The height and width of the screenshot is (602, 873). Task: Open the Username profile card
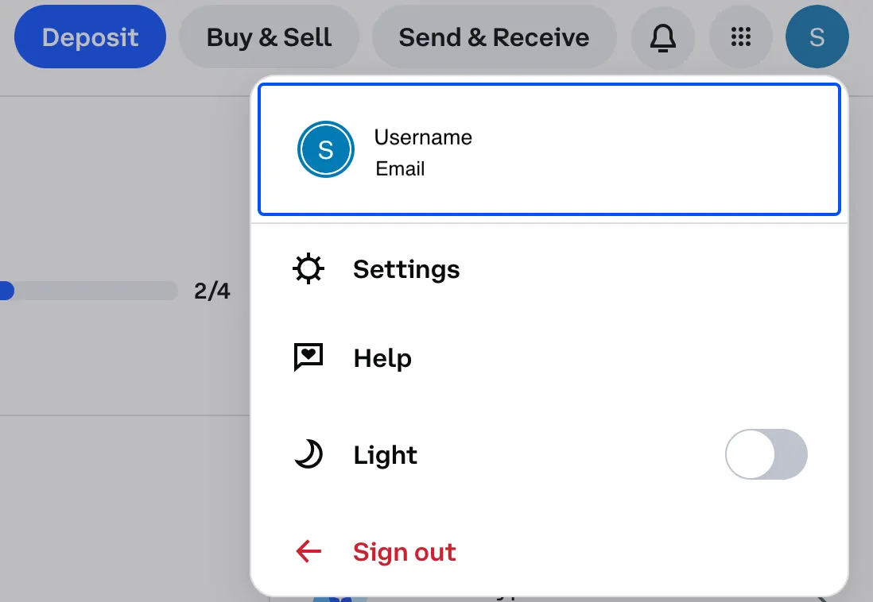click(549, 149)
